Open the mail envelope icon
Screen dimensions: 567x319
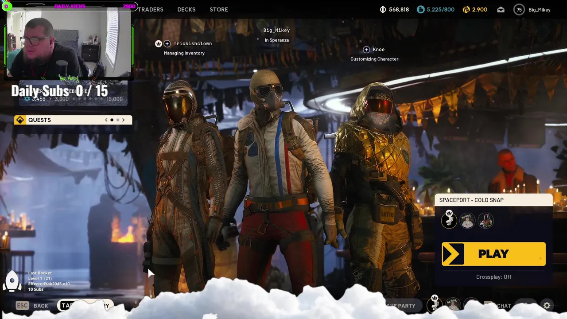tap(501, 9)
